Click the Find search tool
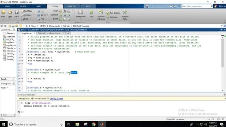The height and width of the screenshot is (127, 226). click(41, 19)
